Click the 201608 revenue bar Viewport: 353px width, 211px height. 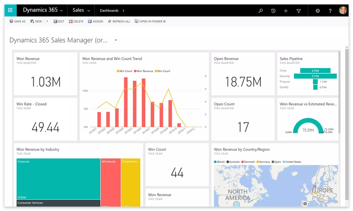pos(161,115)
